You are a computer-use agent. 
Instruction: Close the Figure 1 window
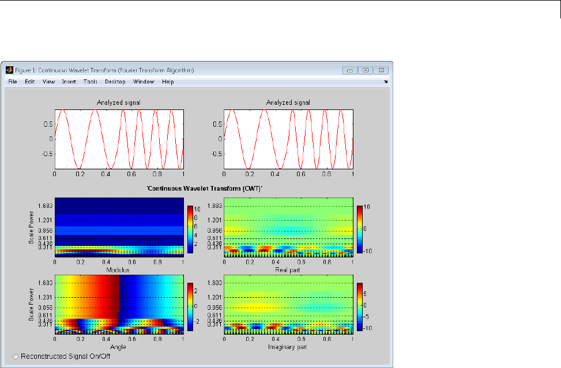pyautogui.click(x=381, y=70)
